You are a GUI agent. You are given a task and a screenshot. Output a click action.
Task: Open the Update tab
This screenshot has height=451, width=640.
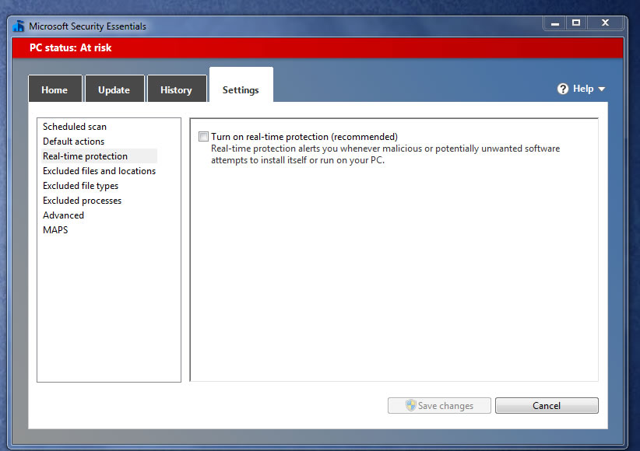(114, 89)
